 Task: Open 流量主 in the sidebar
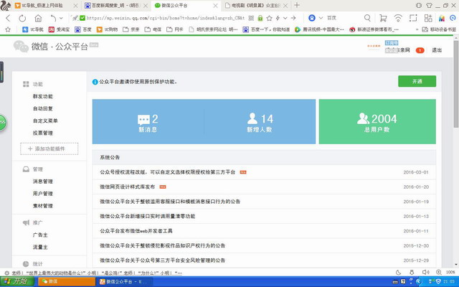(40, 247)
